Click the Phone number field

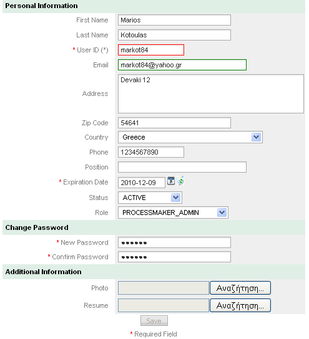point(151,152)
